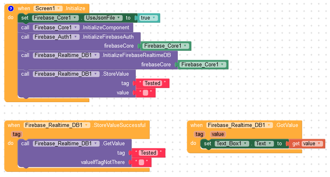Viewport: 330px width, 177px height.
Task: Open Firebase_Core1 dropdown attached to InitializeFirebaseAuth
Action: click(x=166, y=46)
